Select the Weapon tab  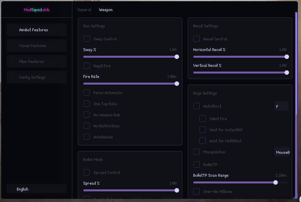tap(106, 10)
